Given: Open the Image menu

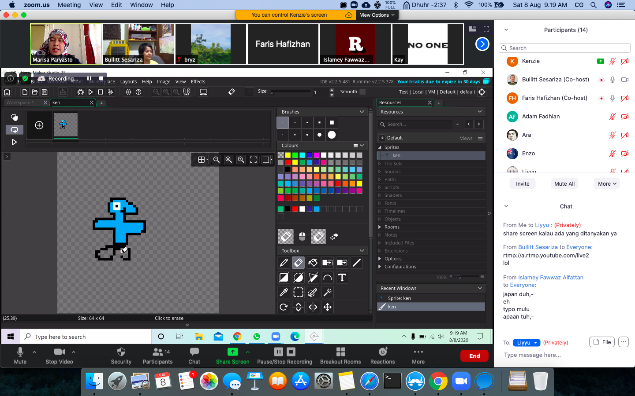Looking at the screenshot, I should click(164, 81).
